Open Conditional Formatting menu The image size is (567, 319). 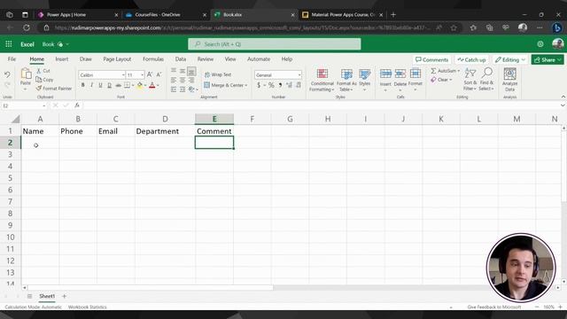point(322,80)
